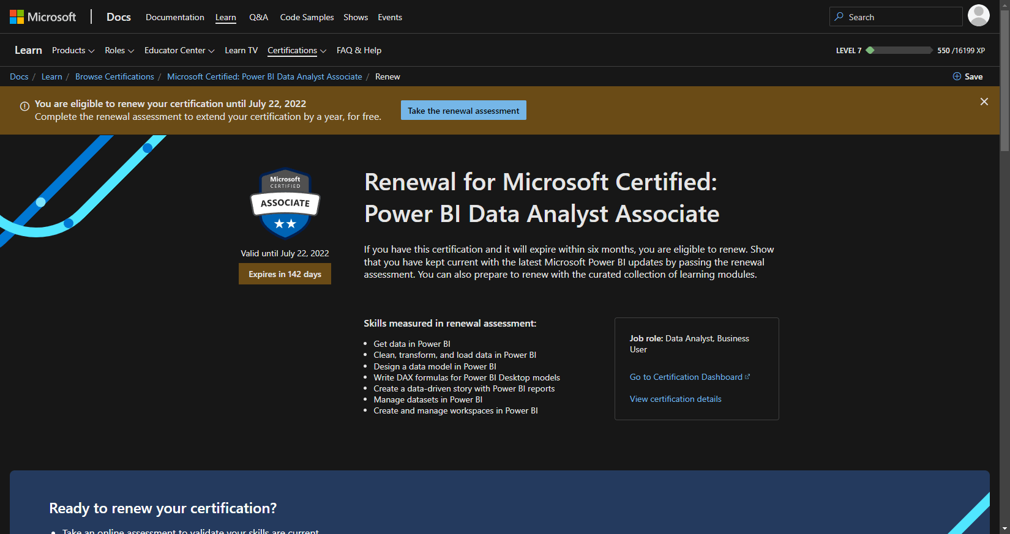Click the external link icon beside Certification Dashboard
The width and height of the screenshot is (1010, 534).
747,377
